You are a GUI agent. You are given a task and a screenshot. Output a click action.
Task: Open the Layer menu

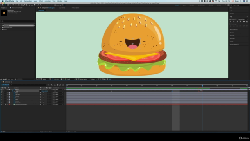coord(35,1)
